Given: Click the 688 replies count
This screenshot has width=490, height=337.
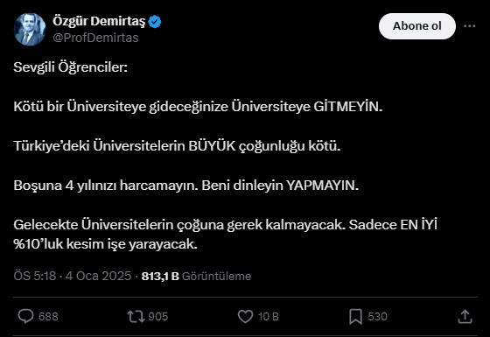Looking at the screenshot, I should [x=48, y=317].
